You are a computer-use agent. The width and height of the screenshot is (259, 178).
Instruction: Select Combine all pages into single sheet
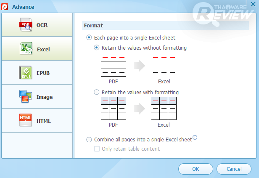pyautogui.click(x=89, y=139)
